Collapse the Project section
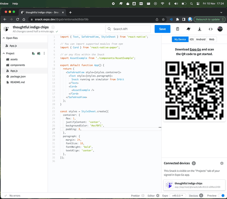This screenshot has height=199, width=227. 4,53
